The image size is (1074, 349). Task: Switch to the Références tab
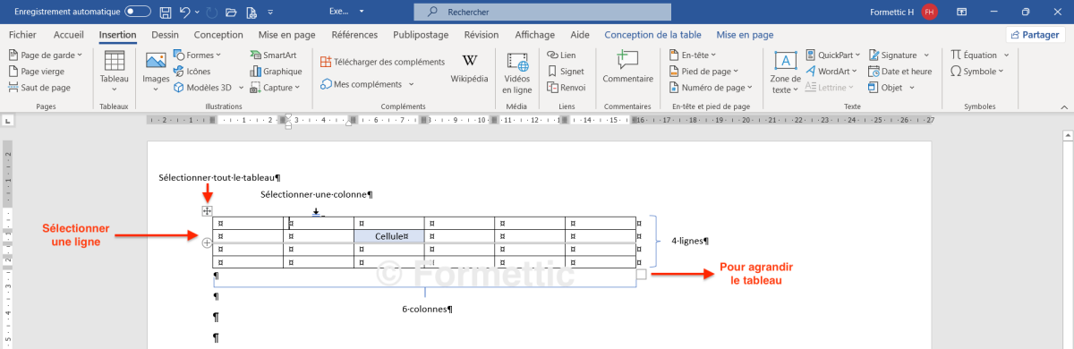click(x=354, y=35)
